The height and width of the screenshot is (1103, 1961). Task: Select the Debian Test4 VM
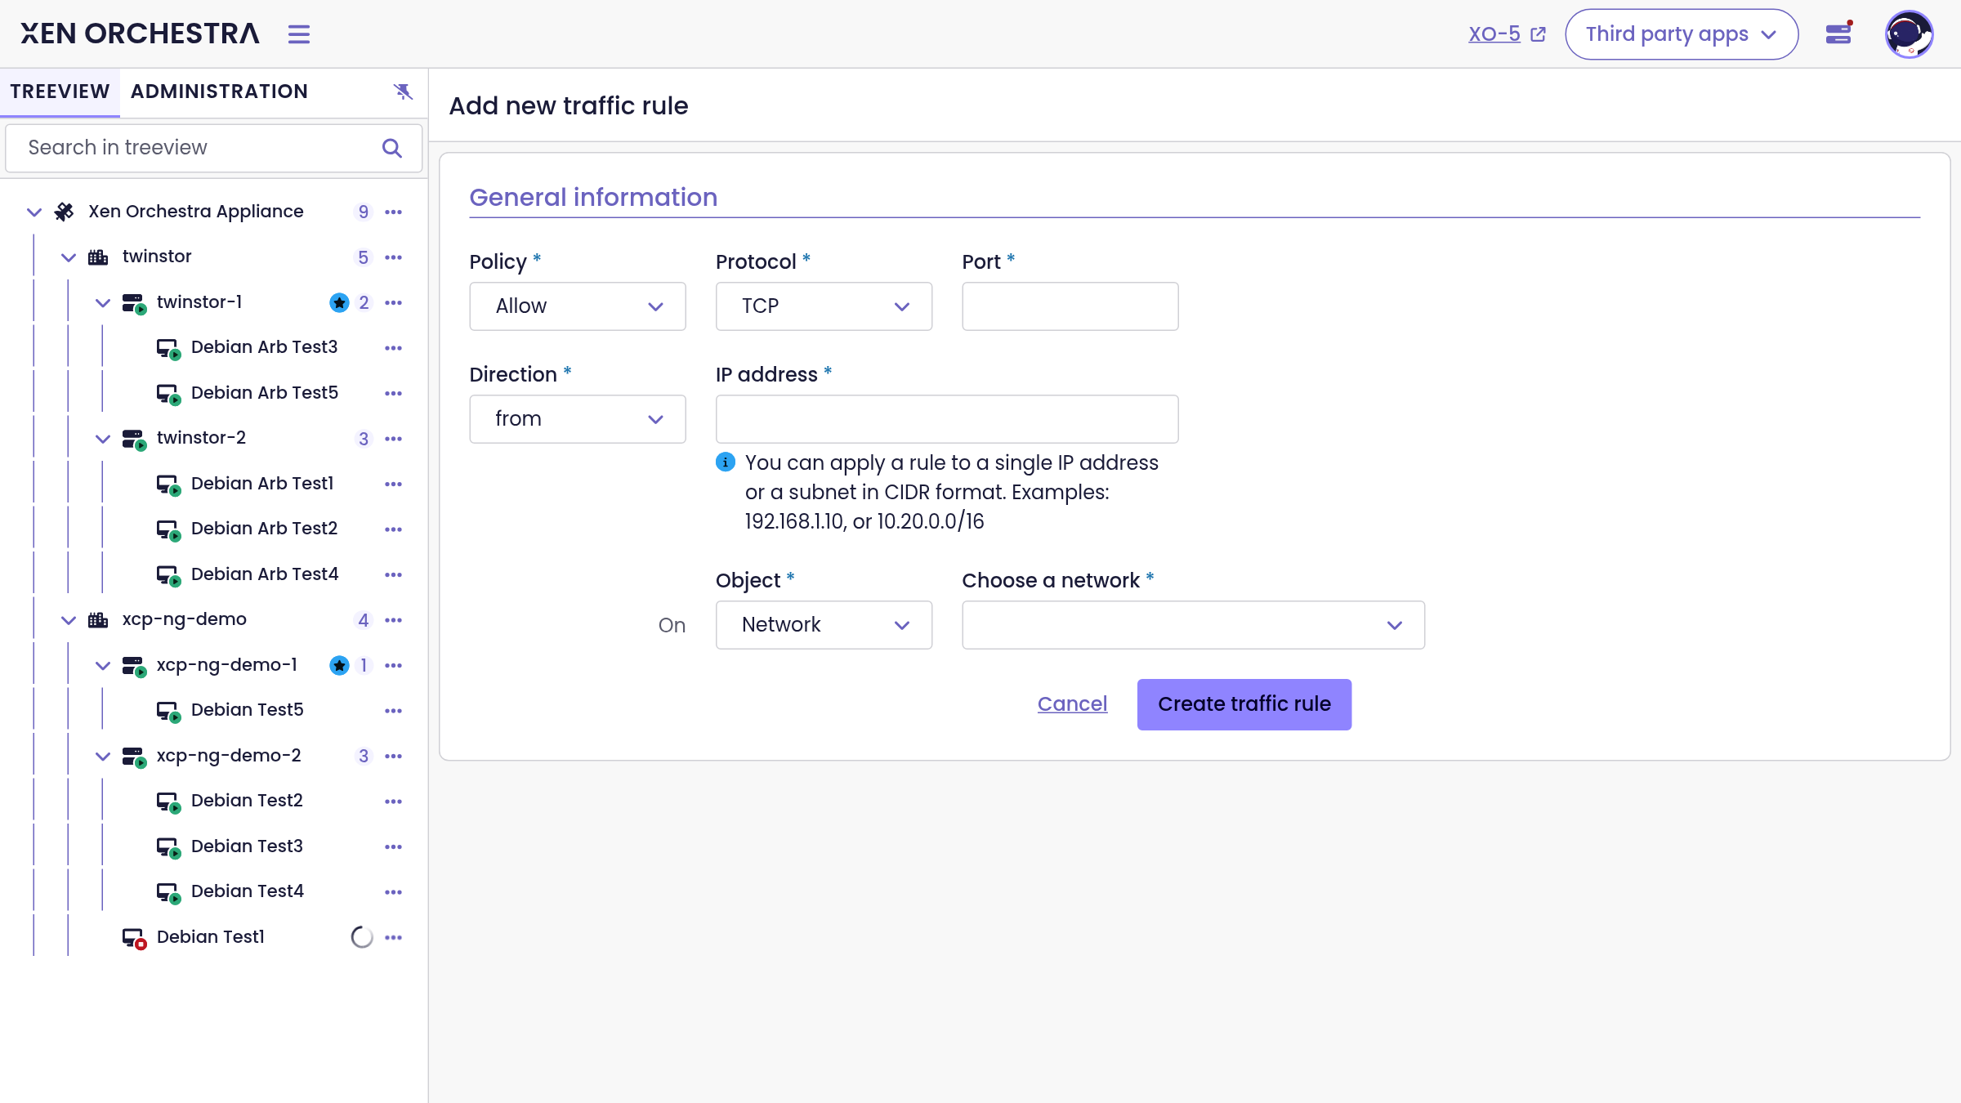pyautogui.click(x=248, y=891)
